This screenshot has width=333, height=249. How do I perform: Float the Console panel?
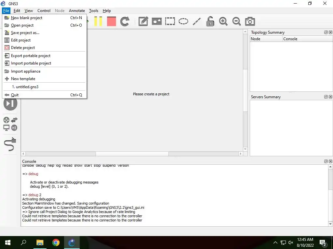pos(326,161)
